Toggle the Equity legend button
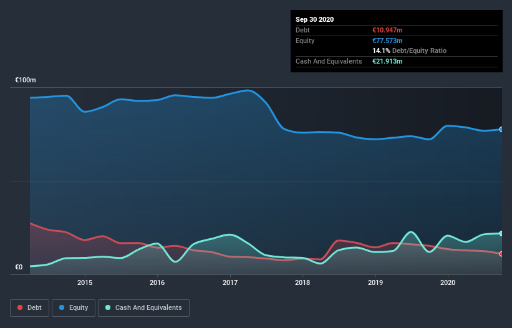This screenshot has width=512, height=328. pyautogui.click(x=74, y=308)
